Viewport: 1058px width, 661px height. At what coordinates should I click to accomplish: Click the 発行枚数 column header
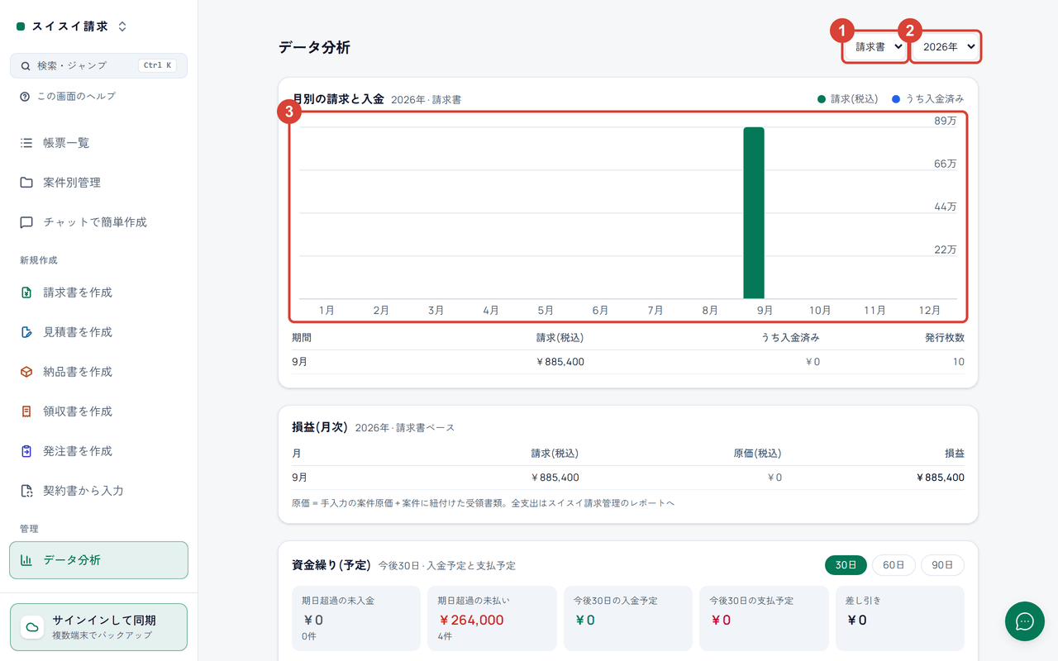pos(945,338)
